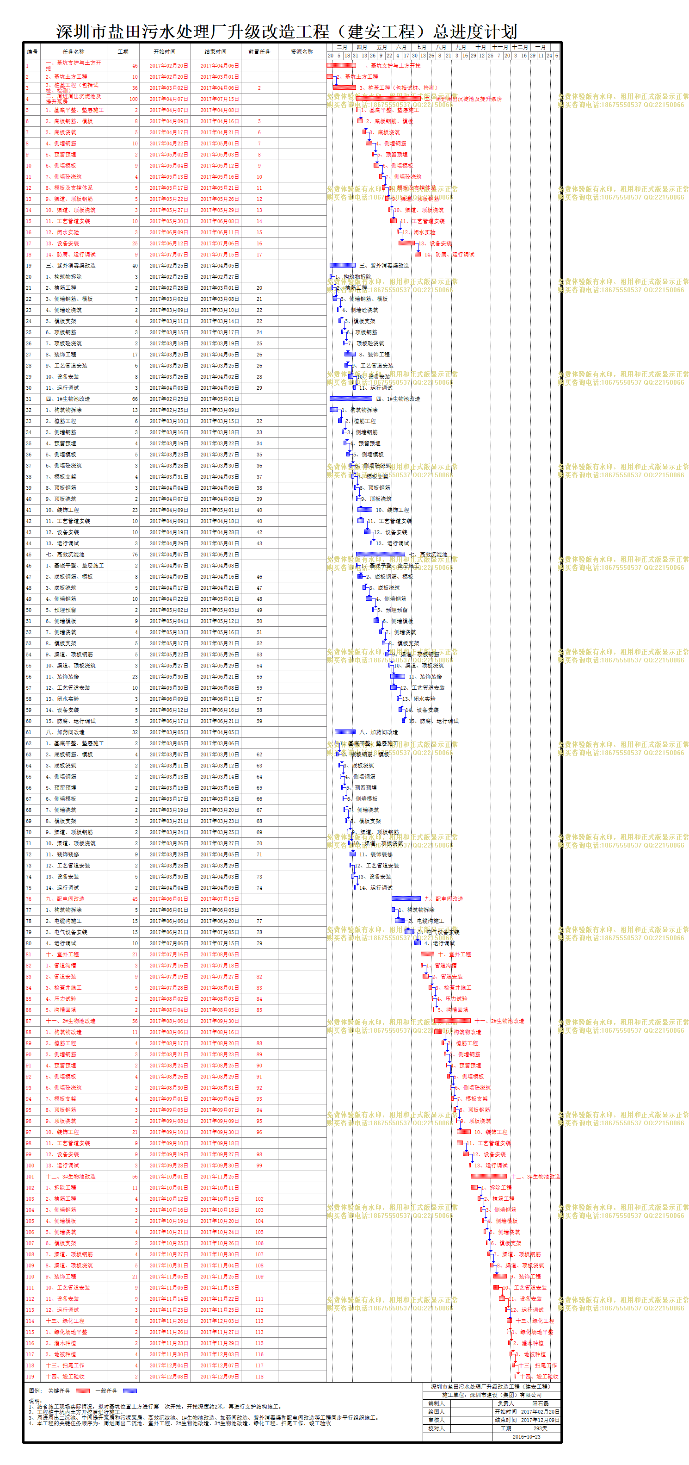This screenshot has width=689, height=1465.
Task: Click the 图例 legend label
Action: coord(36,1391)
